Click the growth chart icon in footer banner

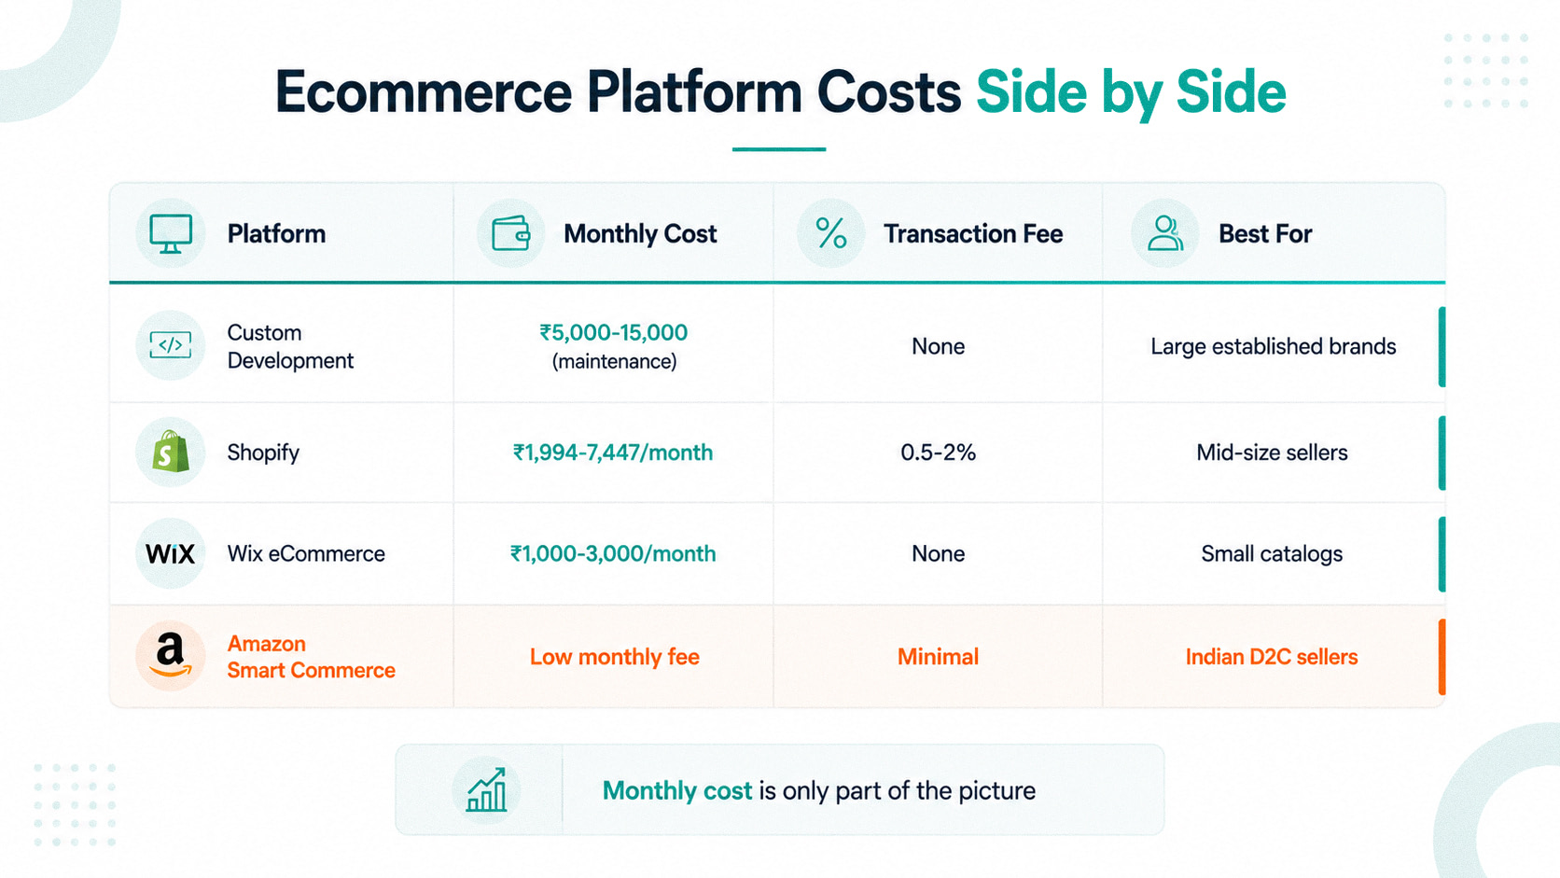[x=486, y=790]
